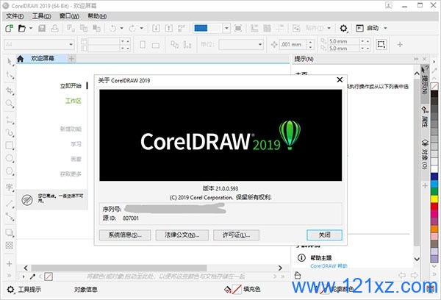441x300 pixels.
Task: Open the CorelDRAW 帮助 link
Action: click(329, 266)
